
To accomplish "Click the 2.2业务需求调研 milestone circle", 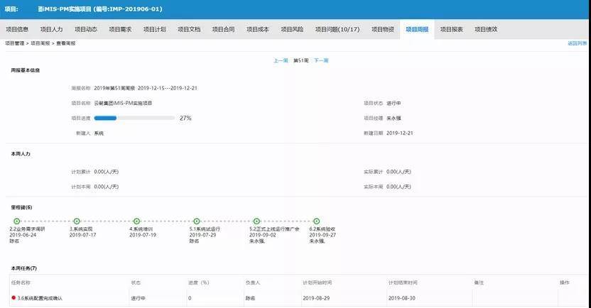I will point(17,221).
